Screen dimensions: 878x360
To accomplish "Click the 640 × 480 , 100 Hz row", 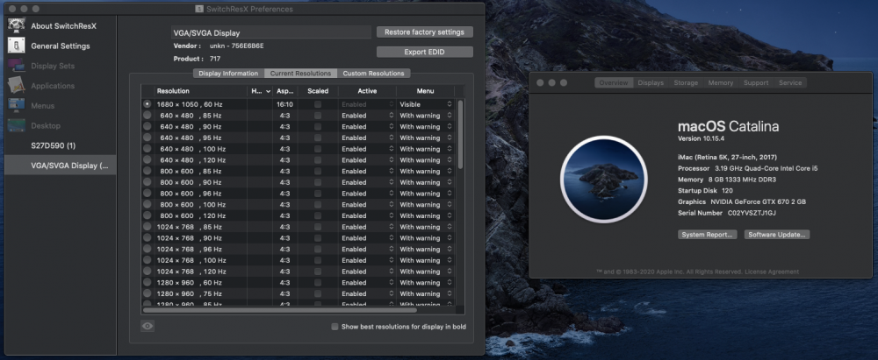I will pos(298,149).
